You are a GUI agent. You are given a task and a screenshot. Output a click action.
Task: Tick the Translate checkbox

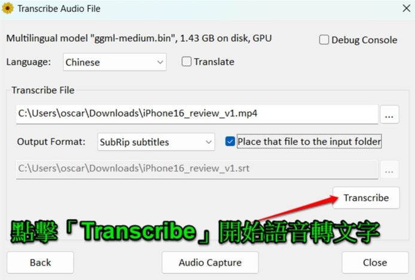pyautogui.click(x=187, y=62)
